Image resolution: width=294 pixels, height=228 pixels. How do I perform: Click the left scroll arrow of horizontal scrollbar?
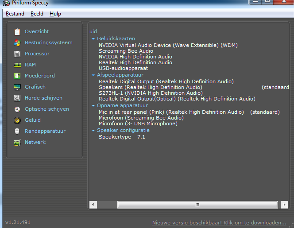93,205
